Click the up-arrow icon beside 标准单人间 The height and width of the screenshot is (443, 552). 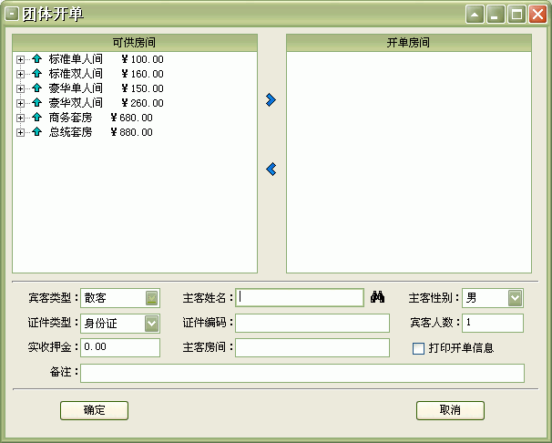(x=37, y=59)
